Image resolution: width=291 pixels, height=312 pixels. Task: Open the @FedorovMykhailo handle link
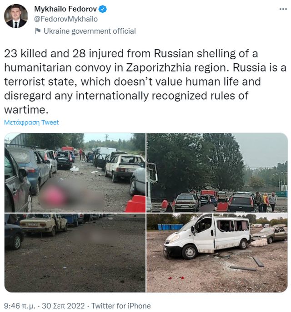(66, 19)
